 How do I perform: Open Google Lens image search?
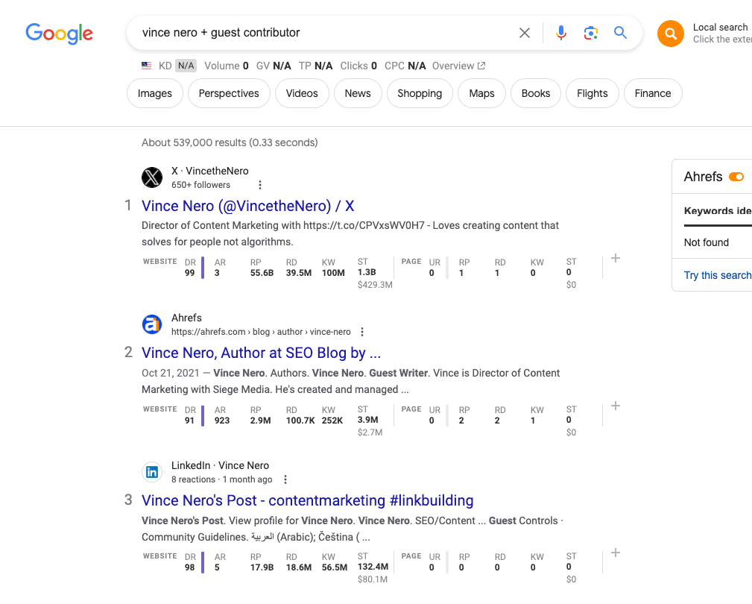pos(590,33)
